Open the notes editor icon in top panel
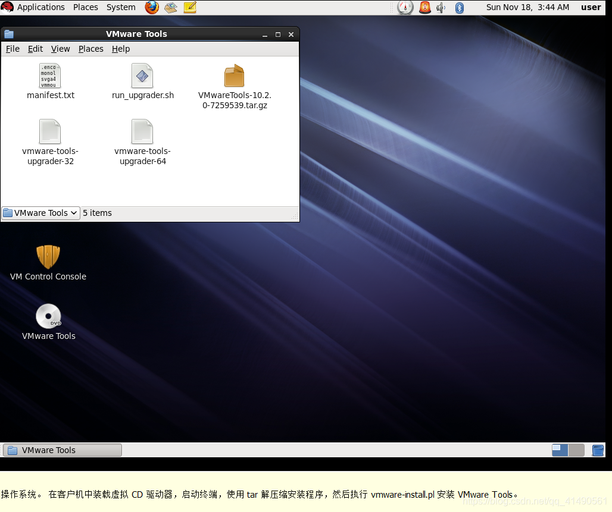Viewport: 612px width, 512px height. (x=190, y=7)
